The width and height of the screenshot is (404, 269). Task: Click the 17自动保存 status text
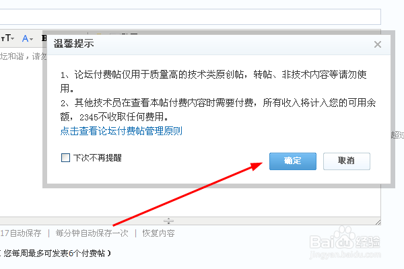(21, 233)
